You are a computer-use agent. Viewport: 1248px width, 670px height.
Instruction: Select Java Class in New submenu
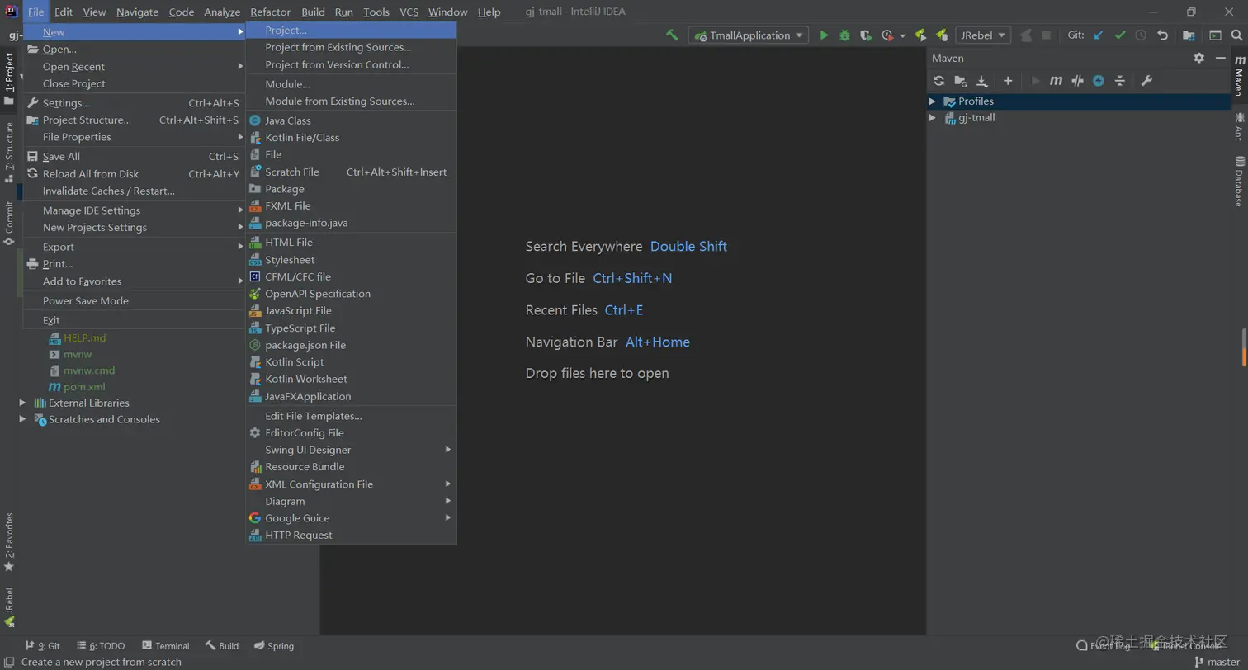coord(352,120)
